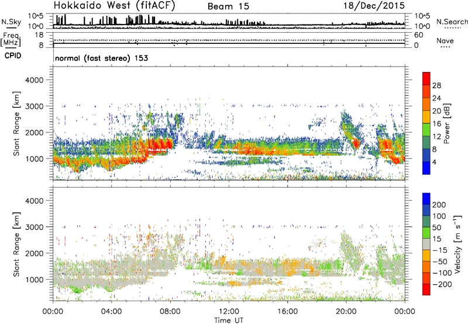This screenshot has width=468, height=324.
Task: Click the 'Nave' legend label
Action: [445, 40]
